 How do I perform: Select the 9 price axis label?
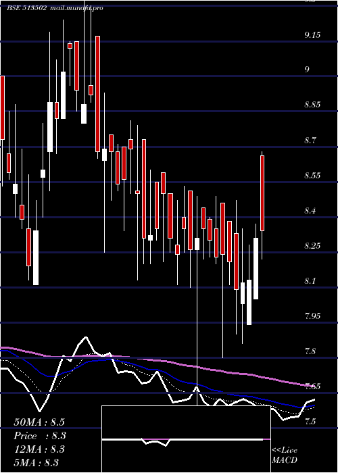[307, 70]
